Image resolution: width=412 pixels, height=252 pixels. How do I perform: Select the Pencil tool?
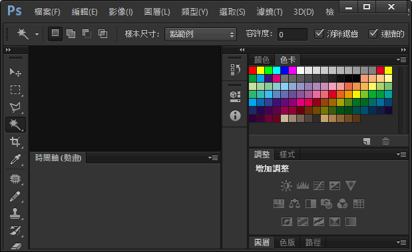(x=15, y=196)
